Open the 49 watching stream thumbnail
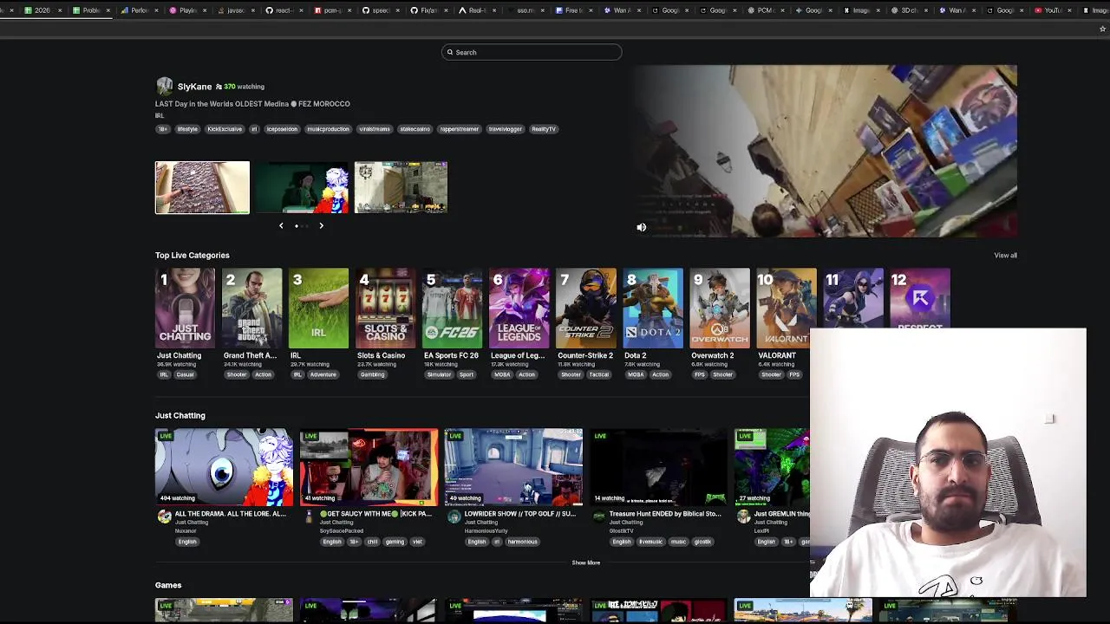1110x624 pixels. pyautogui.click(x=513, y=467)
